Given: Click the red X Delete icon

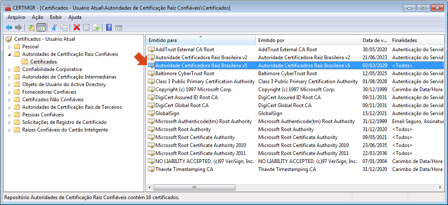Looking at the screenshot, I should click(x=76, y=28).
